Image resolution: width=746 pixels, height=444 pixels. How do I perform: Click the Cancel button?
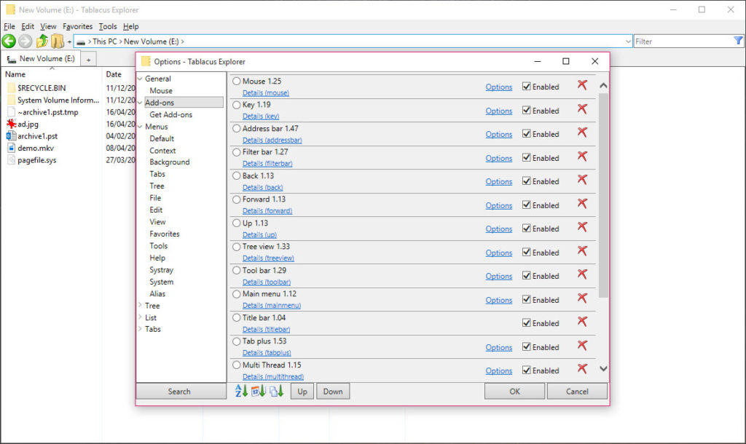pyautogui.click(x=577, y=392)
